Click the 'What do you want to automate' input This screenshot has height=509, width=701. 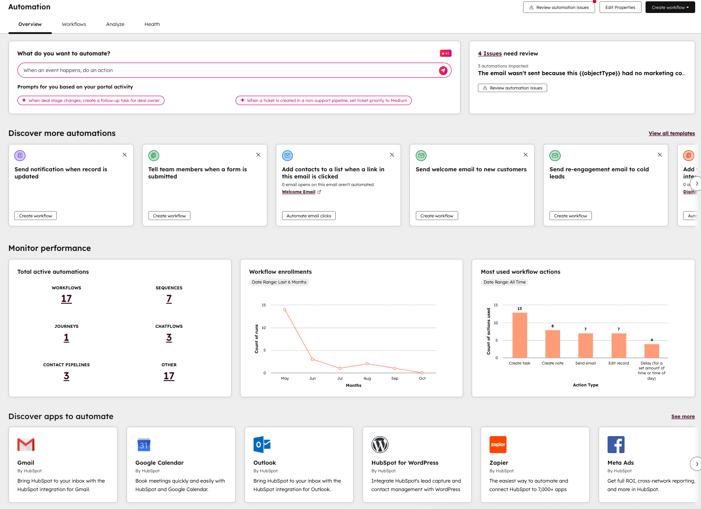click(228, 70)
